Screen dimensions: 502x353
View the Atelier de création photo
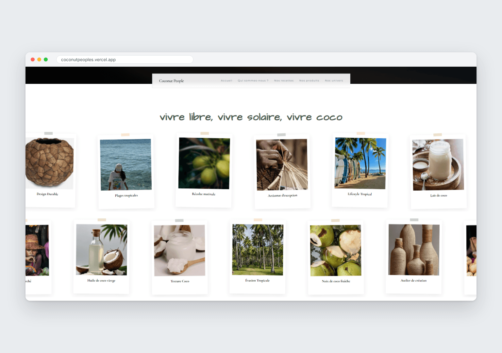point(414,250)
